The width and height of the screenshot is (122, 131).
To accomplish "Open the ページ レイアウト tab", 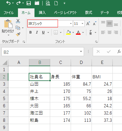I will coord(65,13).
